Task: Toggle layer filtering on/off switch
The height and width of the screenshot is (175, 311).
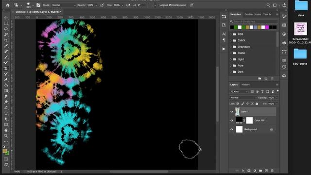Action: click(x=277, y=91)
